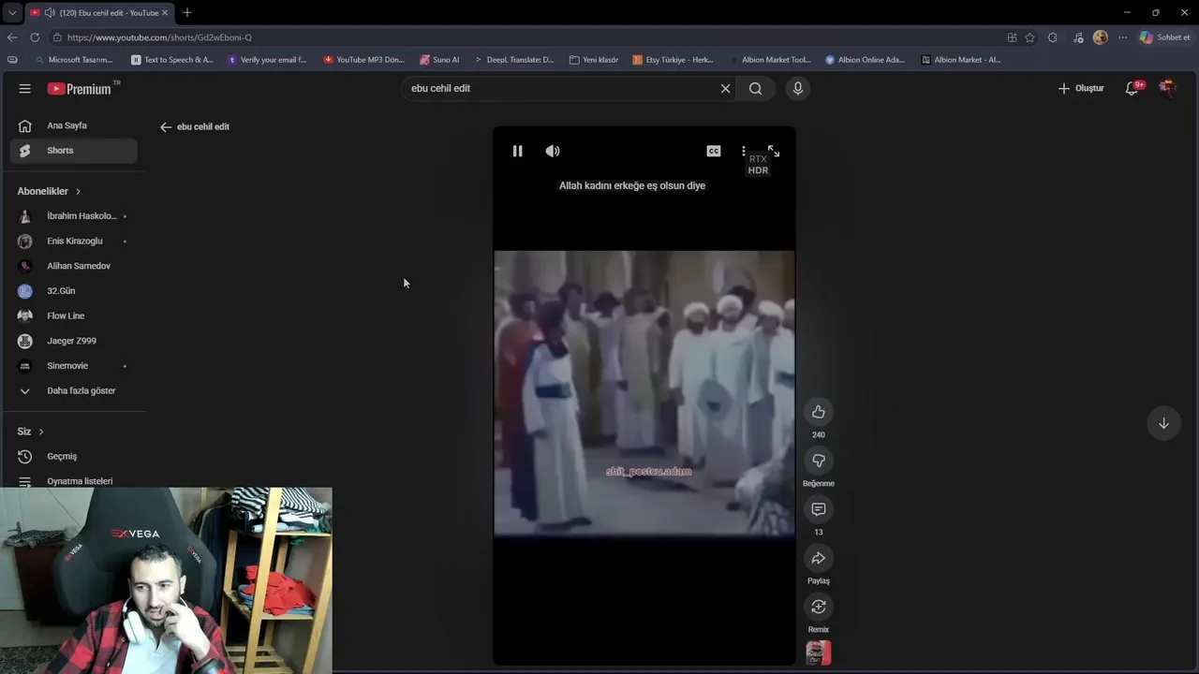Open notifications bell
The height and width of the screenshot is (674, 1199).
pos(1132,88)
